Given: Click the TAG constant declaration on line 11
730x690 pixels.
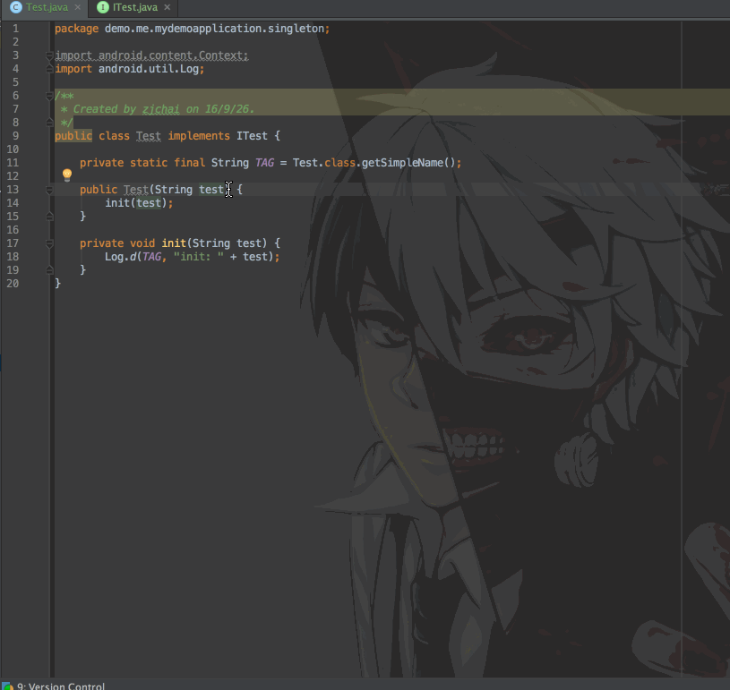Looking at the screenshot, I should tap(264, 163).
